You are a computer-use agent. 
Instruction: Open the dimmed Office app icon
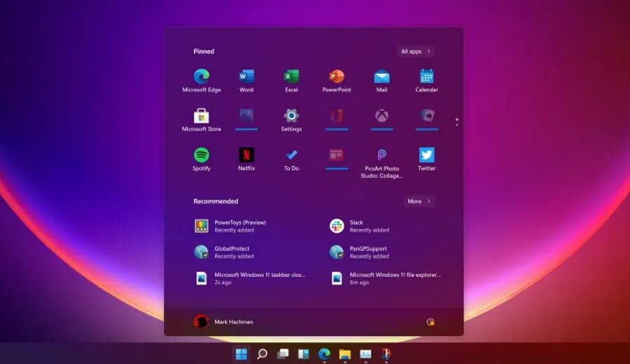(x=337, y=116)
